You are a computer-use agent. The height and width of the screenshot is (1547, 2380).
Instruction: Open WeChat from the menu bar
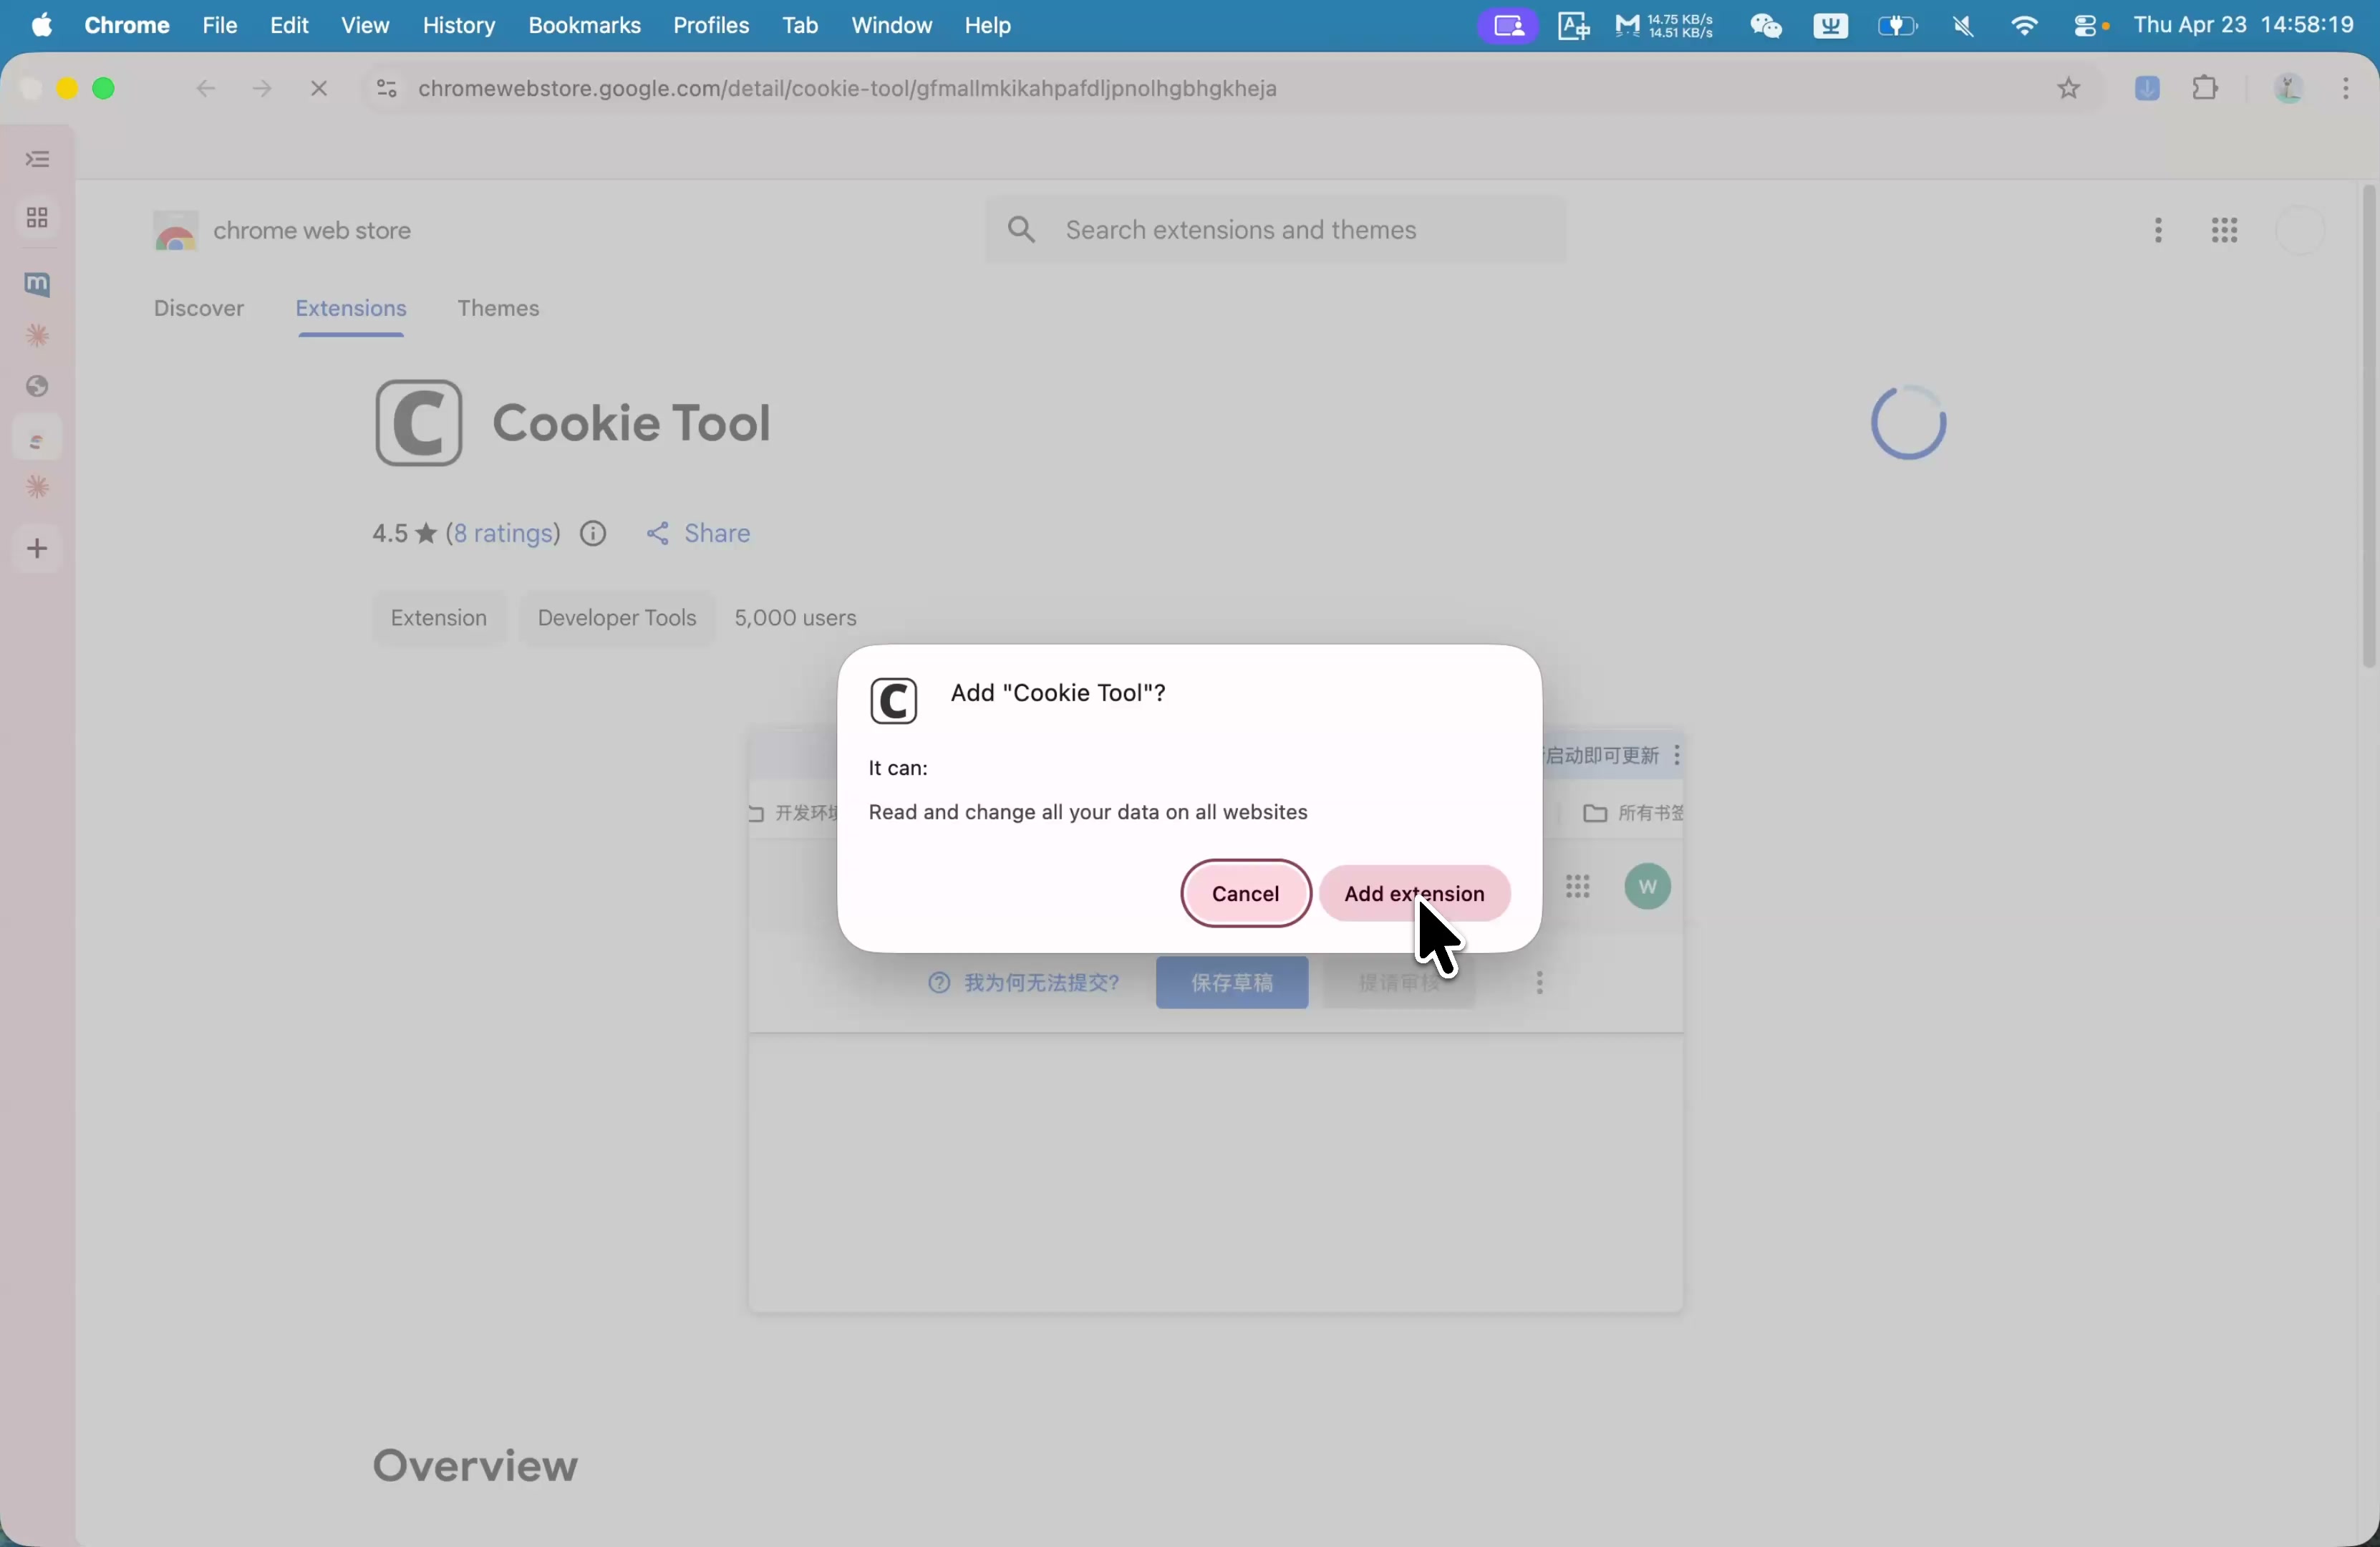pos(1766,27)
